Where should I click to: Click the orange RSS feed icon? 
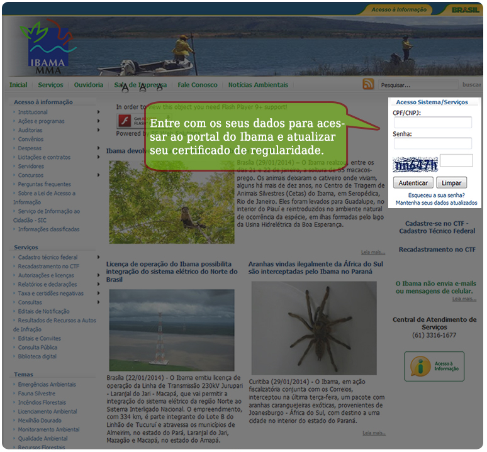[x=368, y=84]
